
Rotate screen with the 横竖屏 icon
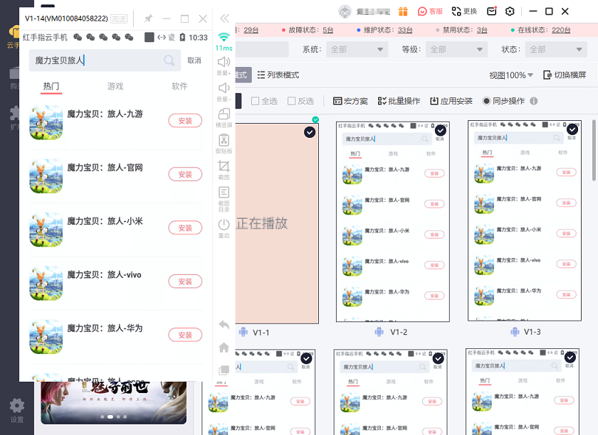point(224,114)
